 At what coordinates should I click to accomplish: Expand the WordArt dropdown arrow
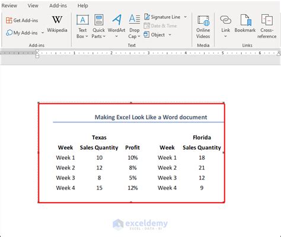(116, 36)
